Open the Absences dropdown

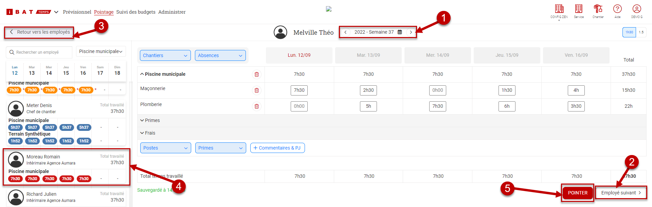click(220, 55)
